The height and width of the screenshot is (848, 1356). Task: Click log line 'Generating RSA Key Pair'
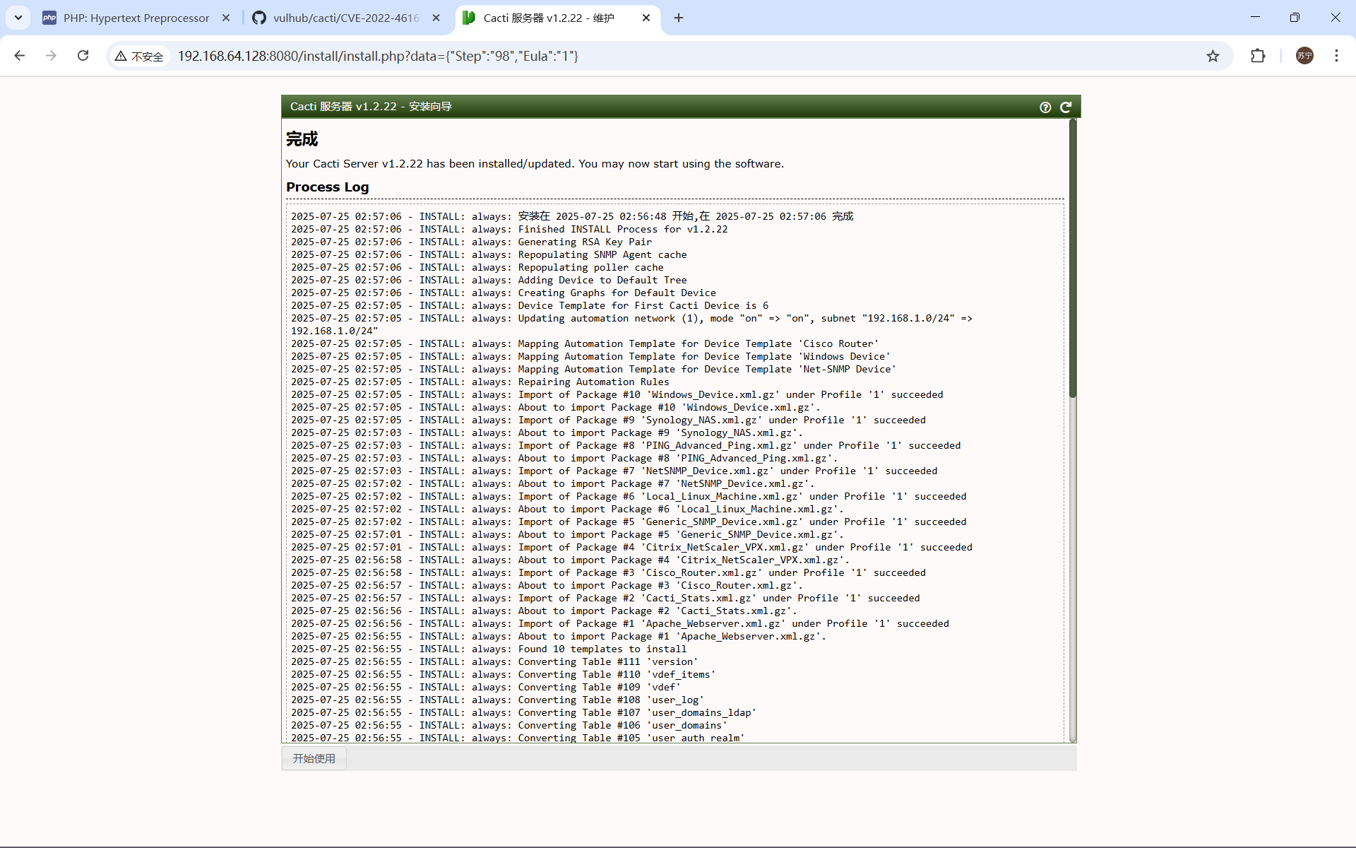click(472, 242)
